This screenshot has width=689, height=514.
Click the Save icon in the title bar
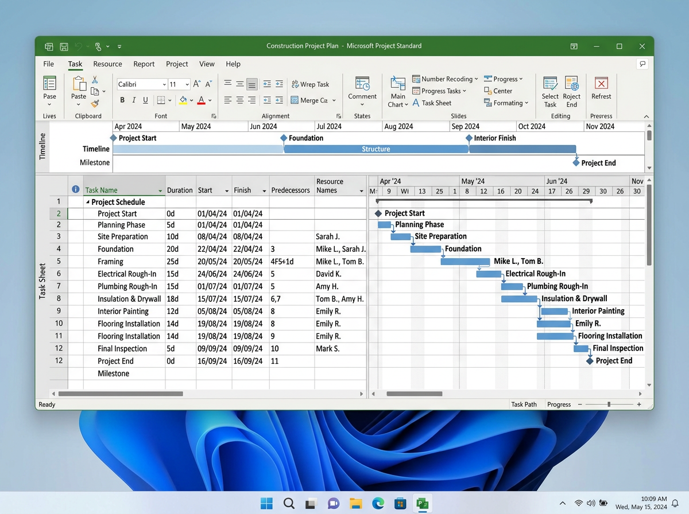click(x=64, y=46)
